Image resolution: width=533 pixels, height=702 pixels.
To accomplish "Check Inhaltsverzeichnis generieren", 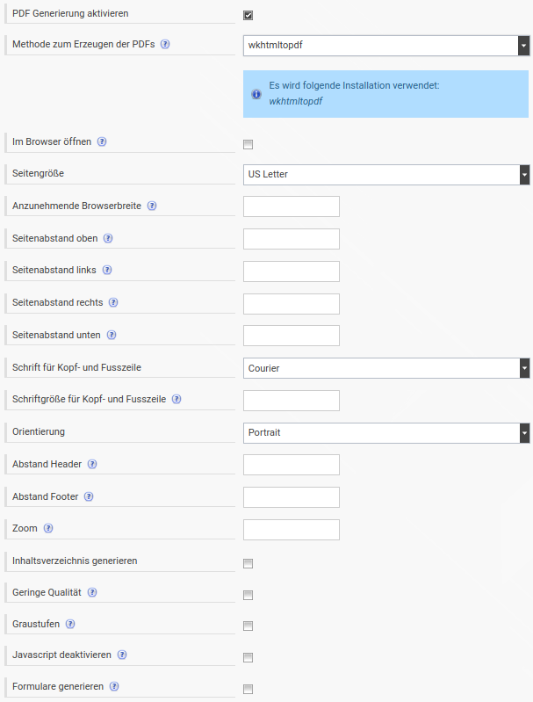I will point(248,563).
